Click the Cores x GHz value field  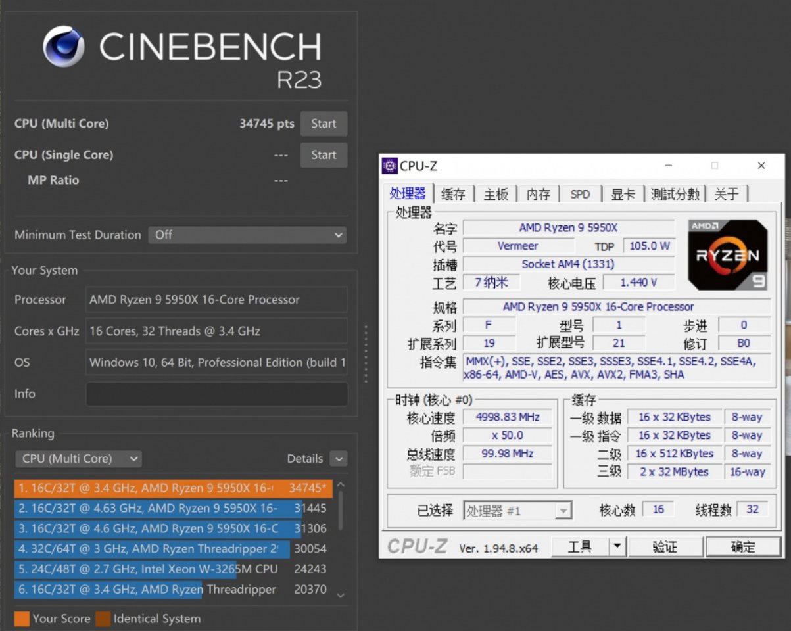coord(216,331)
